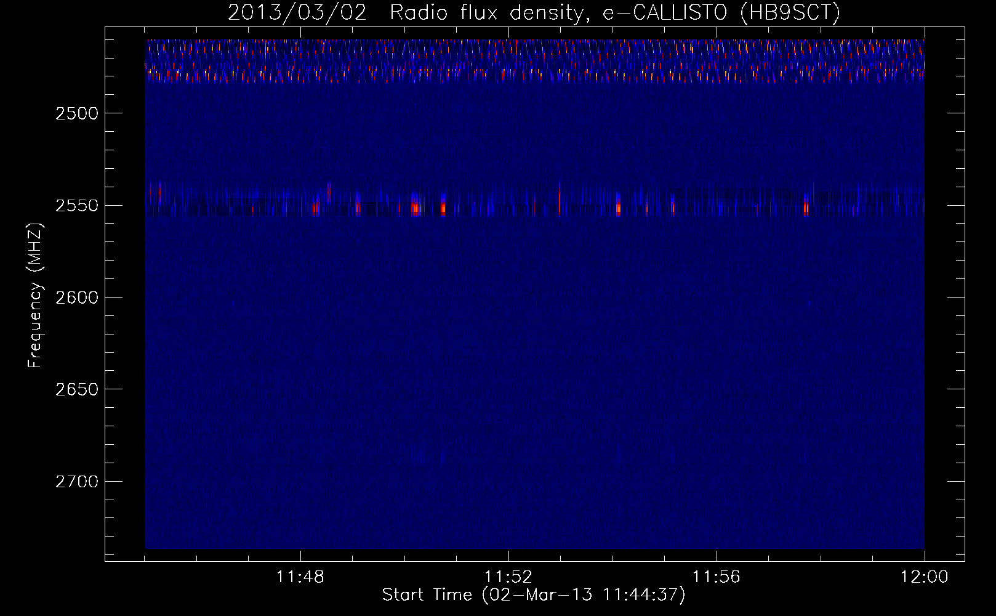Click the 2700 frequency tick label

(77, 482)
